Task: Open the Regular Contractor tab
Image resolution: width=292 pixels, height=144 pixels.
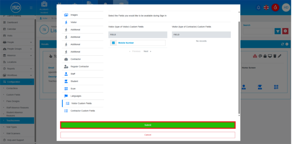Action: click(x=83, y=66)
